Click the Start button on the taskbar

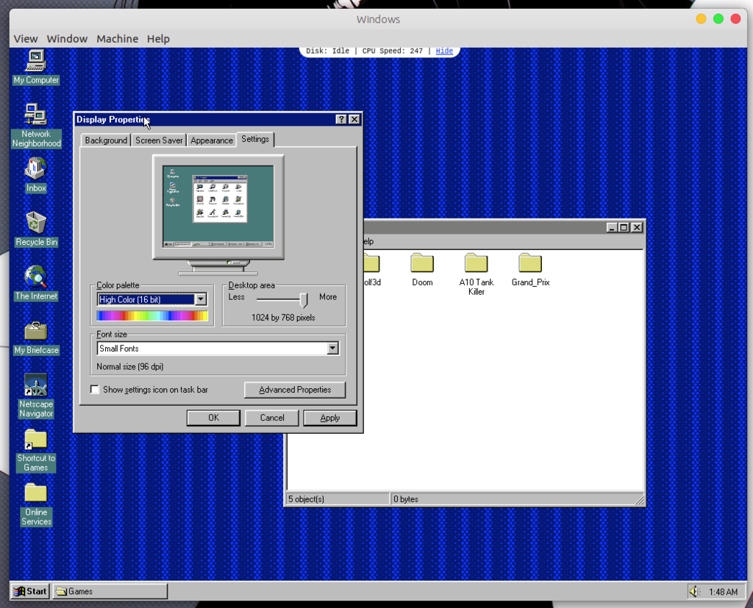[x=29, y=591]
